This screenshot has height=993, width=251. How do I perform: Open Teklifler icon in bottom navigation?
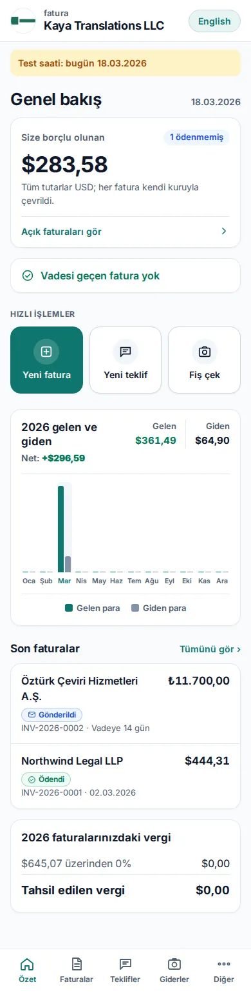(x=126, y=964)
